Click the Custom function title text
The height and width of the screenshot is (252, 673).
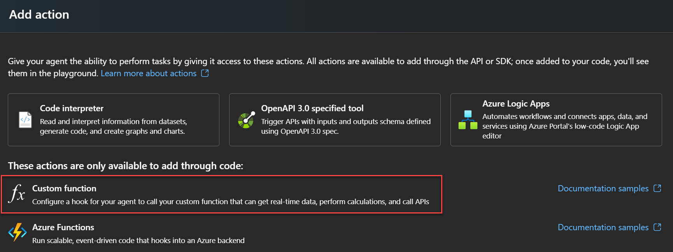click(64, 188)
